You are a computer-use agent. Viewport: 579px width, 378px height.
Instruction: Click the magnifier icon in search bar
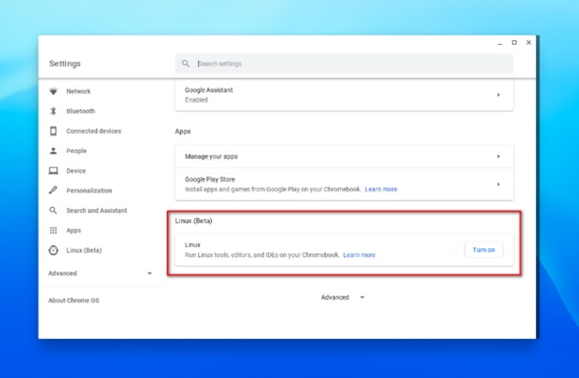(185, 63)
